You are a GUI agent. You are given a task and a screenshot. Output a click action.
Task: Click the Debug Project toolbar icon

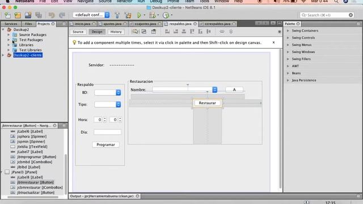153,15
